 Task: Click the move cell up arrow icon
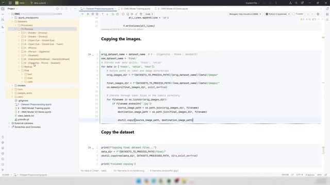tap(103, 14)
